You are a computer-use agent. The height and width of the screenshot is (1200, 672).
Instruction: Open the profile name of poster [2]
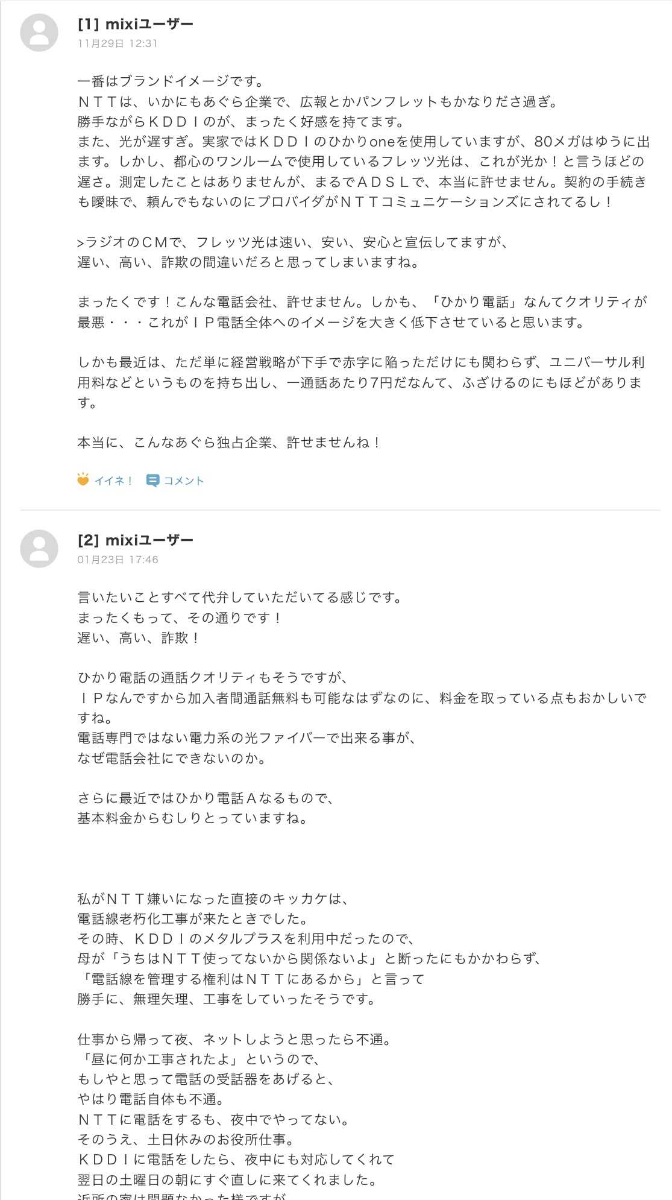[136, 540]
